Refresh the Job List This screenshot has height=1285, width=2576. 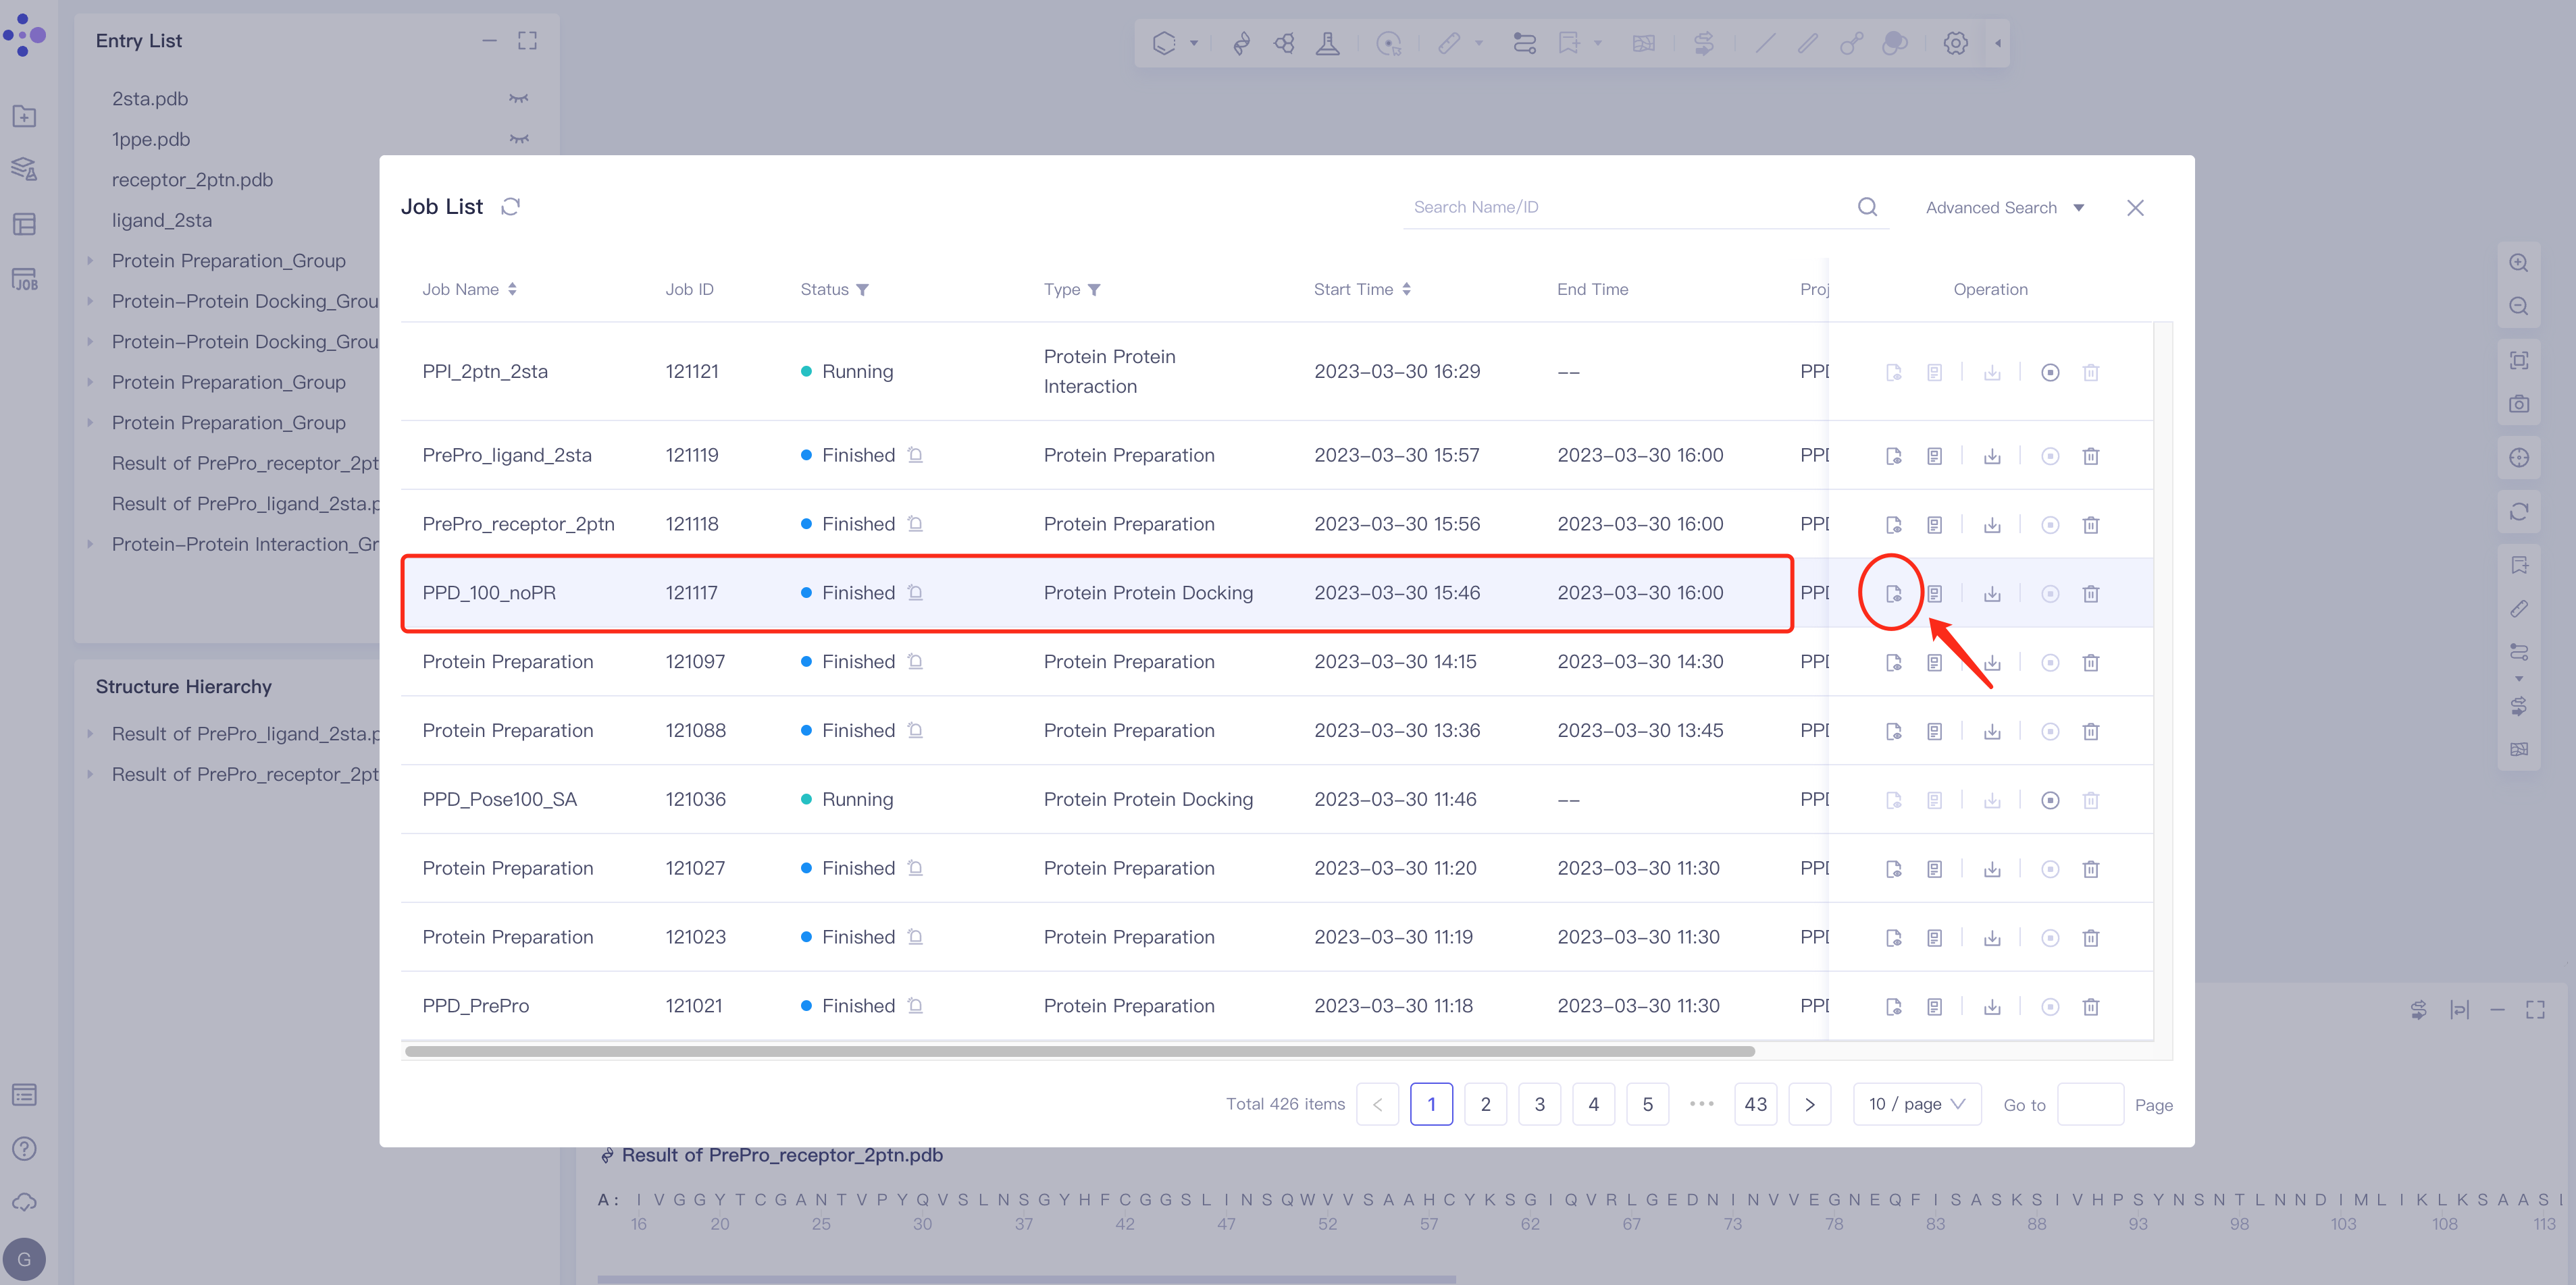510,207
